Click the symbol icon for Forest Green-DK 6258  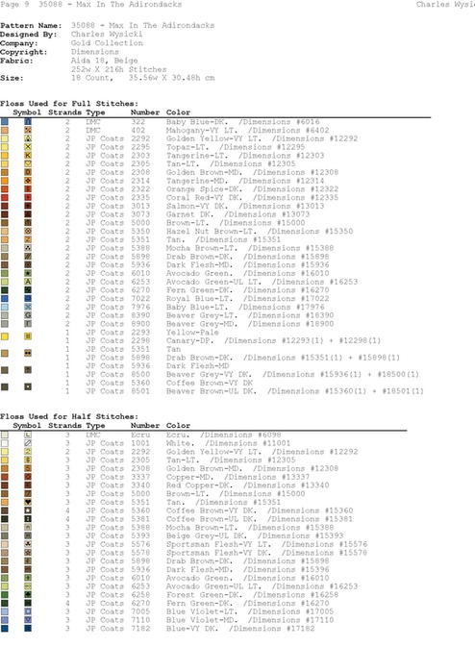(x=28, y=594)
